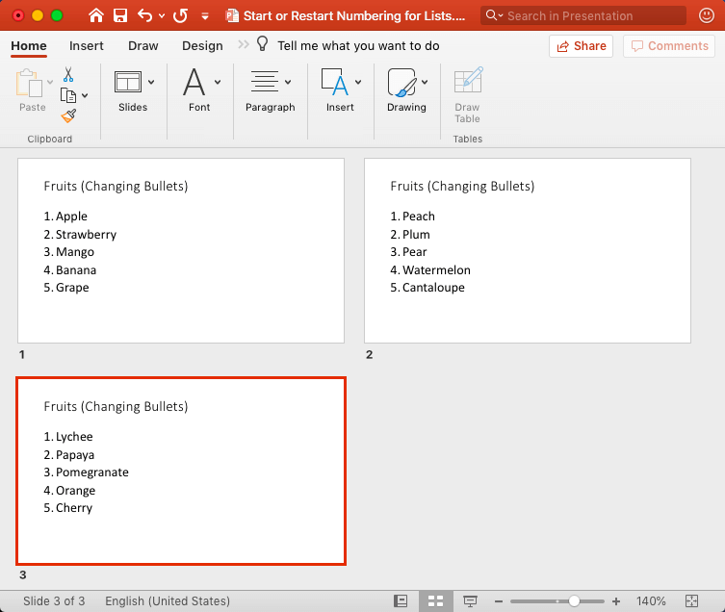This screenshot has width=725, height=612.
Task: Expand the Undo history dropdown arrow
Action: click(161, 16)
